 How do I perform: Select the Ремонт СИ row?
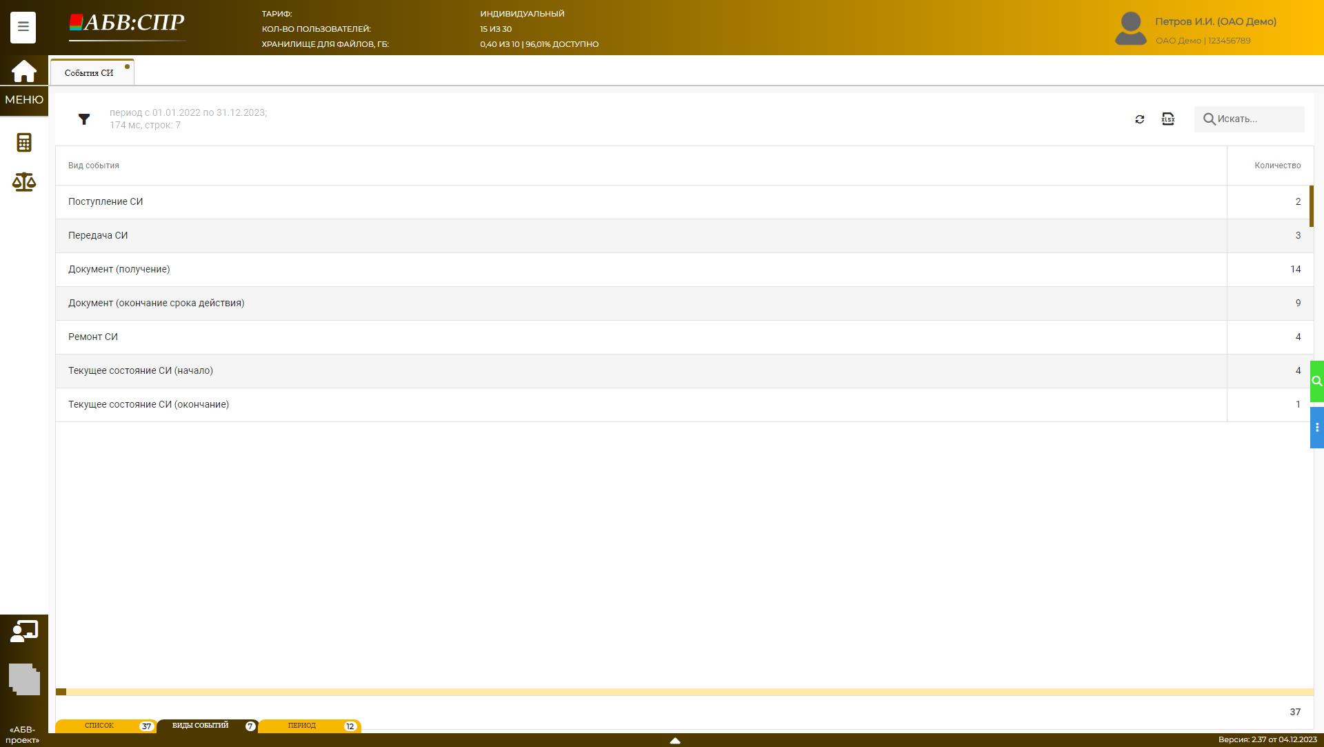pyautogui.click(x=93, y=337)
